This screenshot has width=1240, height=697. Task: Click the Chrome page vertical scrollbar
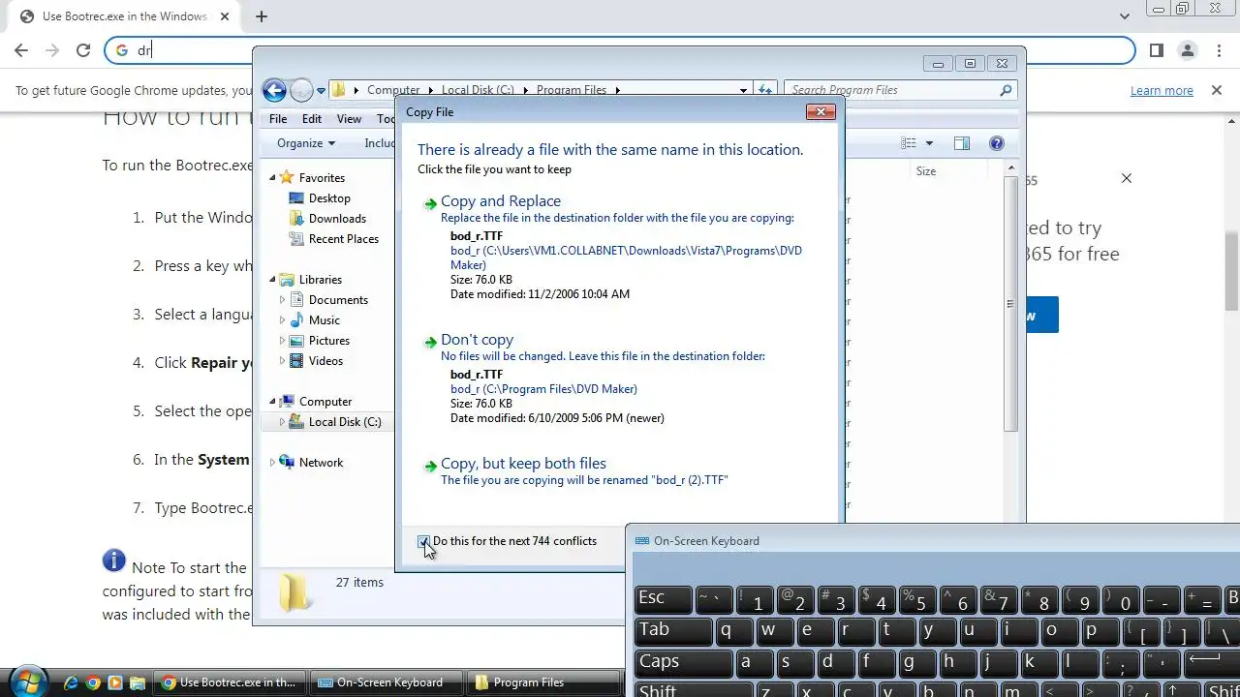(1231, 271)
